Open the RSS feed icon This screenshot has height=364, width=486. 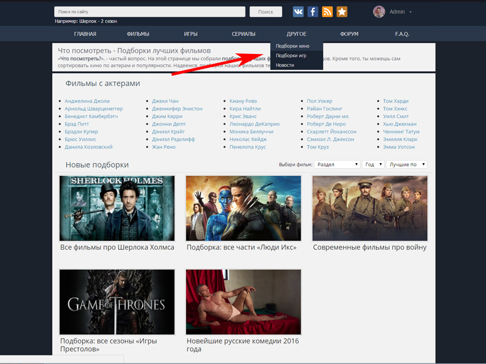click(x=327, y=12)
